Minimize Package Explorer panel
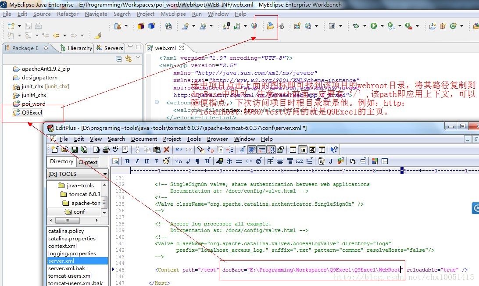479x286 pixels. point(130,46)
